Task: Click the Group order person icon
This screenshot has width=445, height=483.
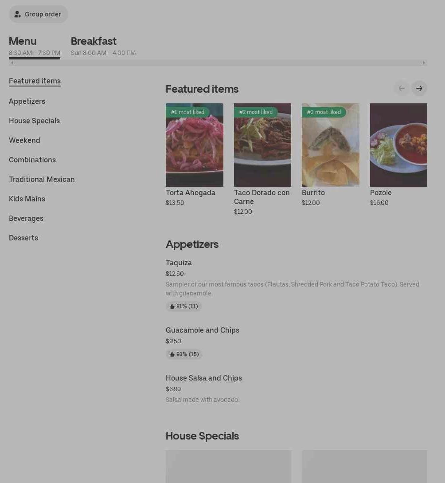Action: pos(18,14)
